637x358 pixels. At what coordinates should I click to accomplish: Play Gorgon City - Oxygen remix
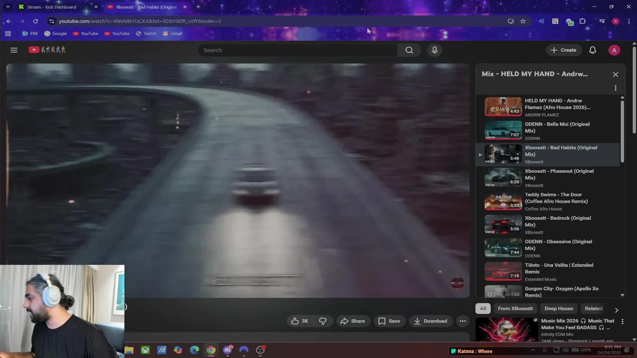click(547, 291)
